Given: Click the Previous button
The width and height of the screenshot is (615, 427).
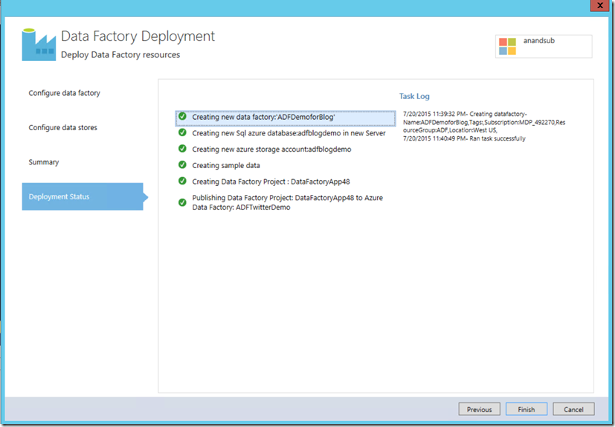Looking at the screenshot, I should [x=480, y=409].
